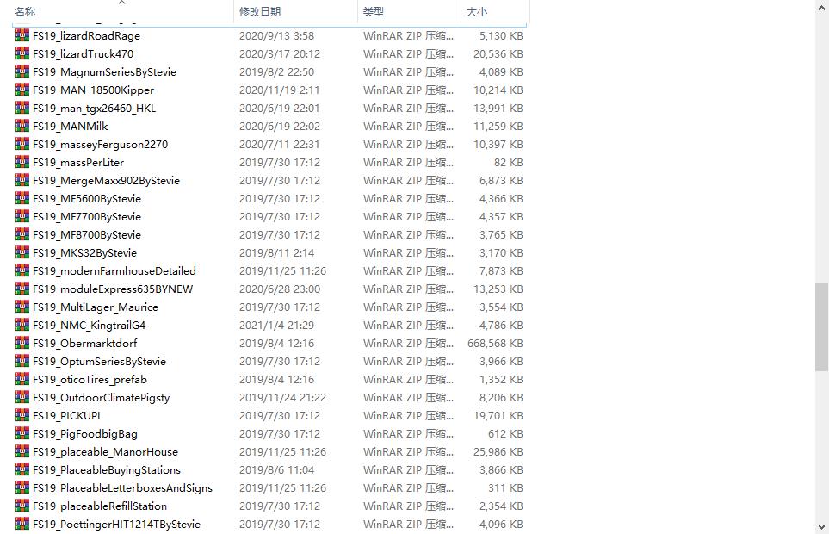Click the FS19_MF8700ByStevie zip icon
The height and width of the screenshot is (534, 829).
[x=22, y=234]
